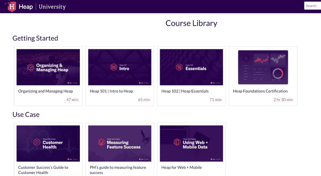The image size is (321, 176).
Task: Select Heap Foundations Certification dashboard thumbnail
Action: point(263,67)
